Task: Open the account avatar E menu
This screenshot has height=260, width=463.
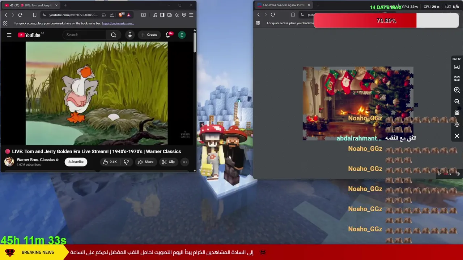Action: pos(182,35)
